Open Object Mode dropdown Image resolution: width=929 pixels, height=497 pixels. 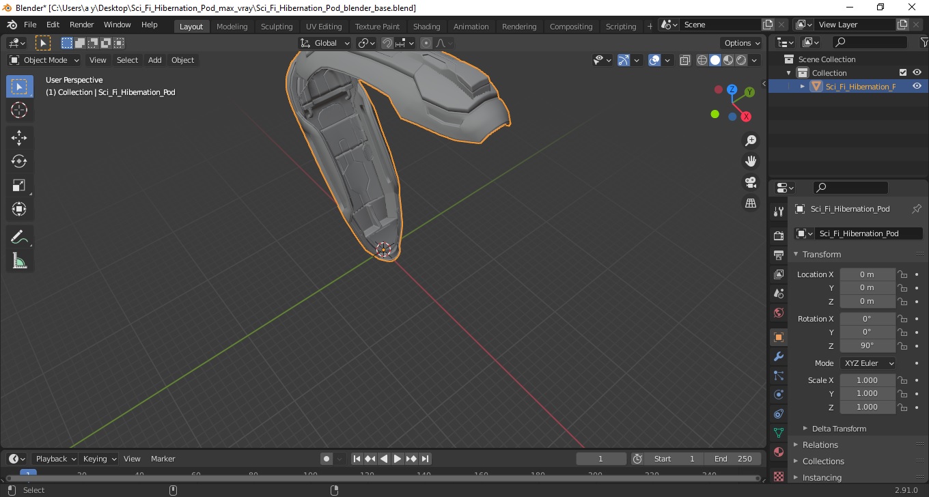click(44, 60)
